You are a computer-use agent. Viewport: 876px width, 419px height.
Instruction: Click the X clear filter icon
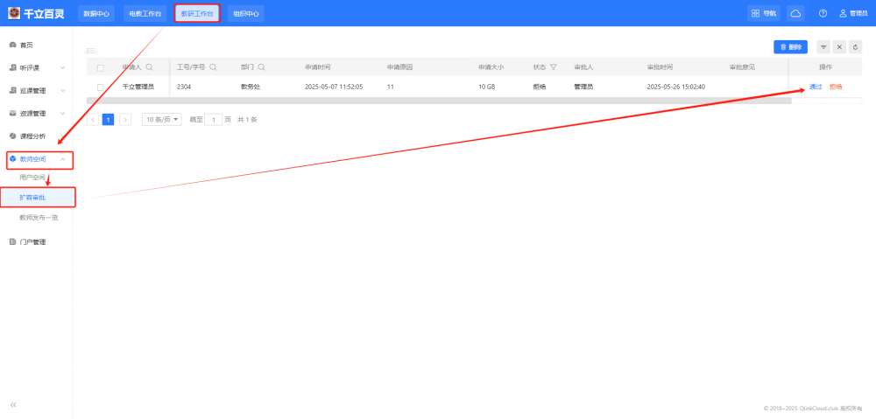(x=839, y=47)
